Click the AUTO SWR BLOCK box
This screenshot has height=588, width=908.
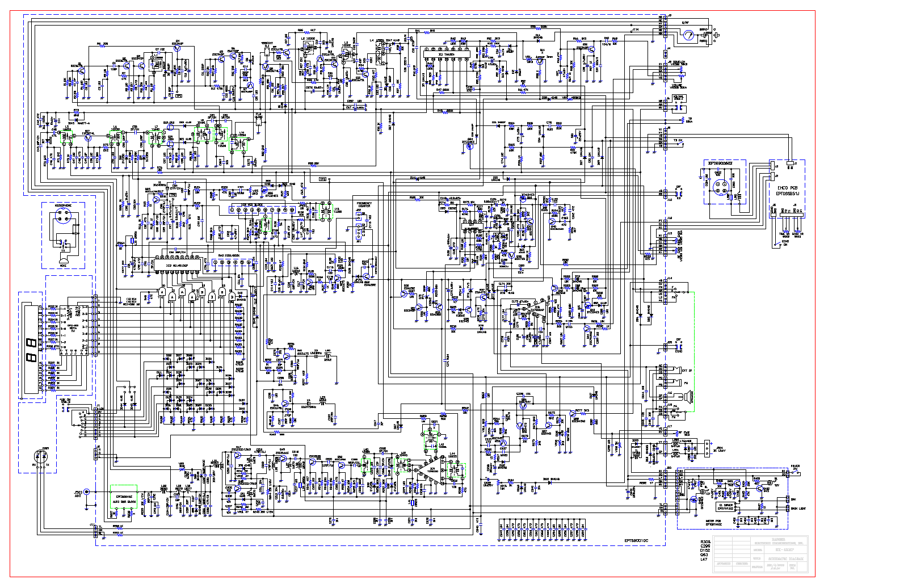click(x=123, y=498)
